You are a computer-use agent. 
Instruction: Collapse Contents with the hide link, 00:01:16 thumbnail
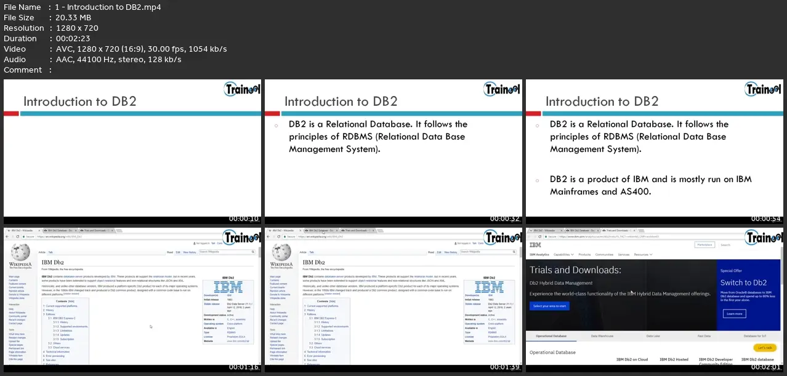71,301
